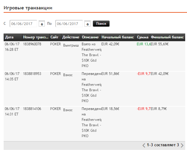187x152 pixels.
Task: Sort by the Сумма column header
Action: click(x=143, y=37)
